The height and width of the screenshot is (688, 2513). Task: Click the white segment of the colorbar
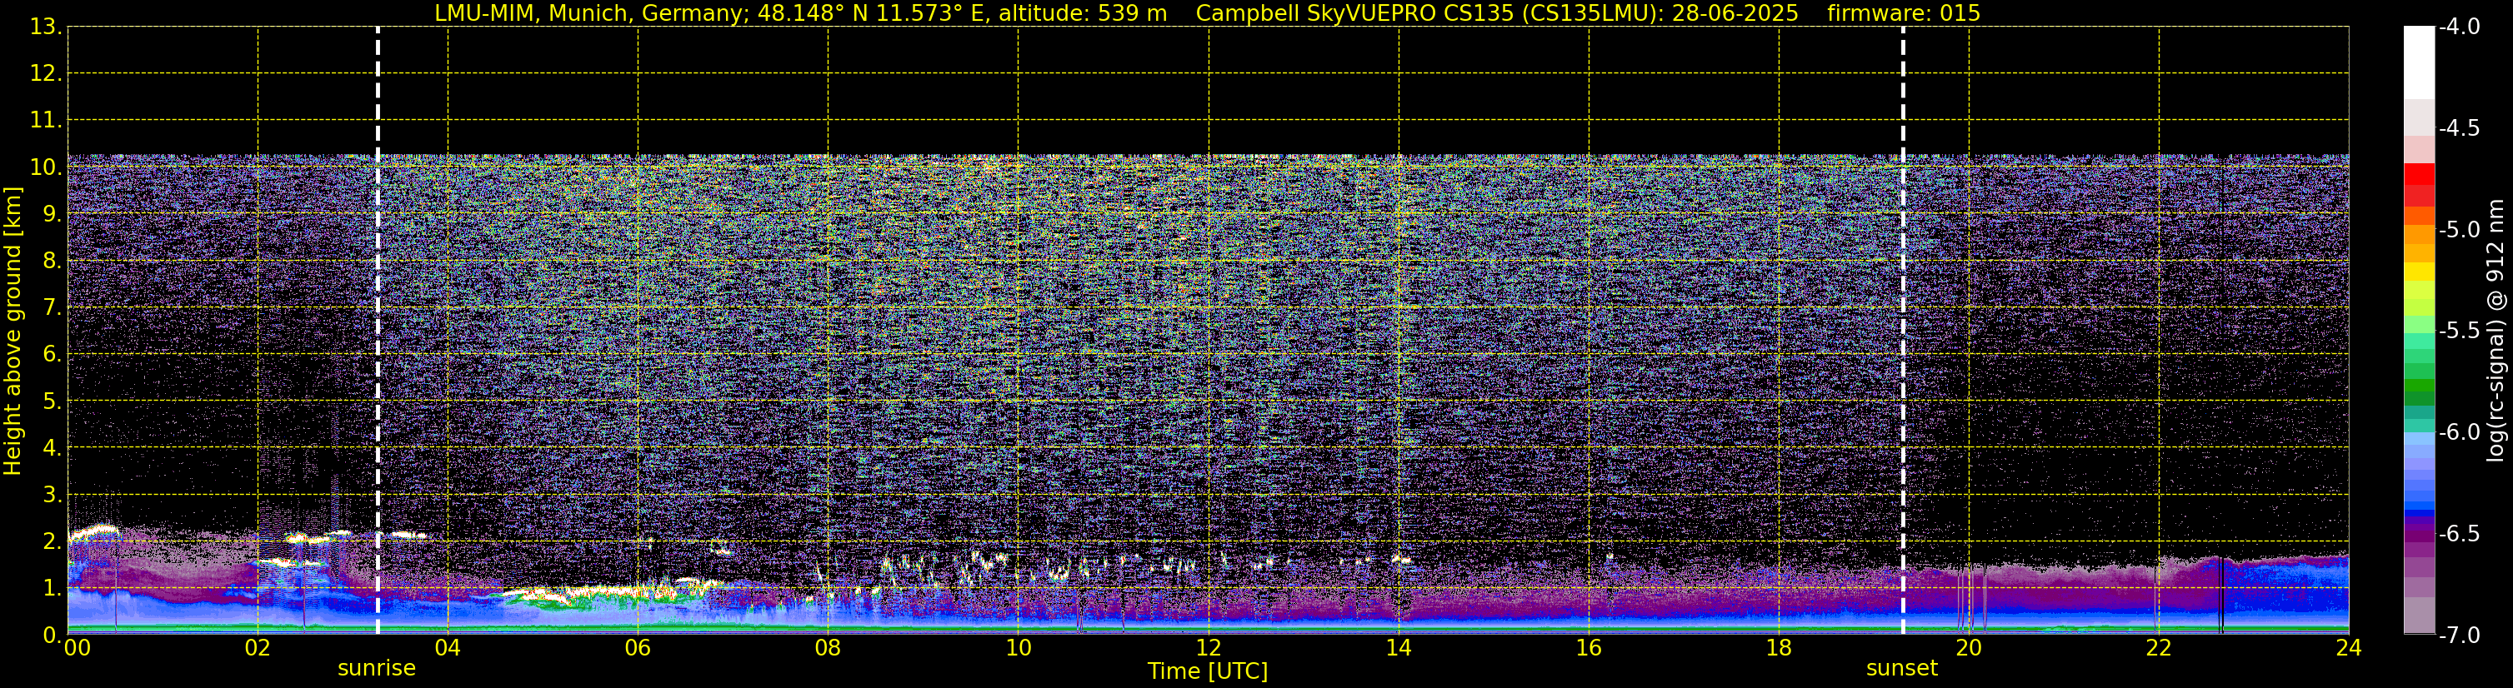2420,63
